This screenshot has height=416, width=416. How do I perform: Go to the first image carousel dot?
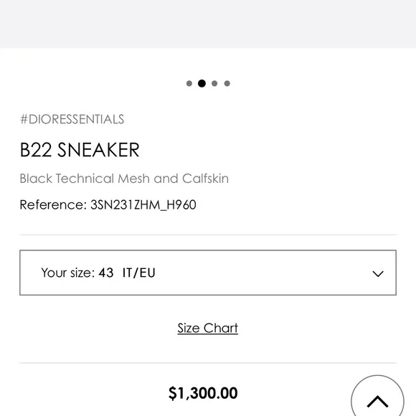pyautogui.click(x=189, y=84)
